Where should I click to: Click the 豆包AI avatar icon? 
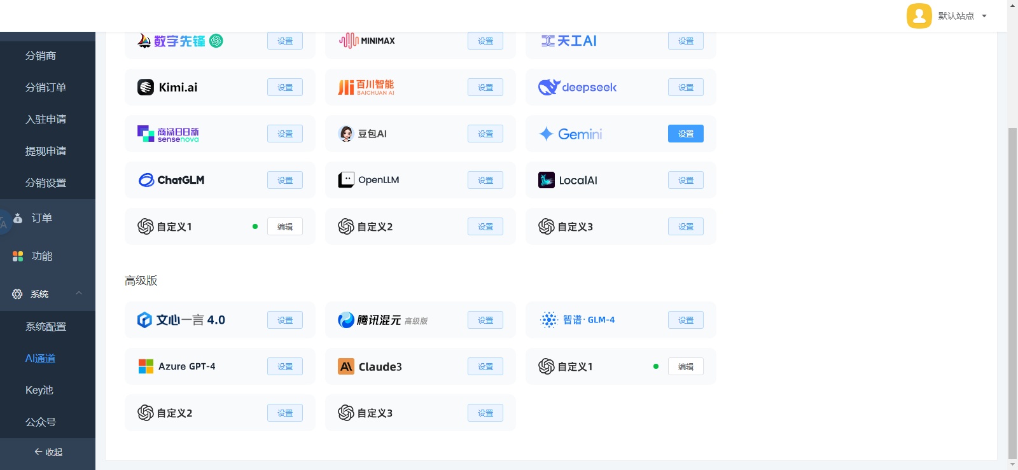[x=346, y=134]
